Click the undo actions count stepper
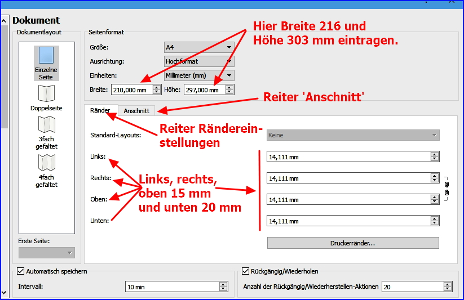 449,287
